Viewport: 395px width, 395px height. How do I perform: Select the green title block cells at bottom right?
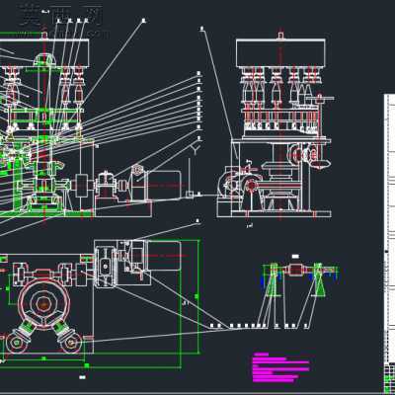tap(390, 378)
